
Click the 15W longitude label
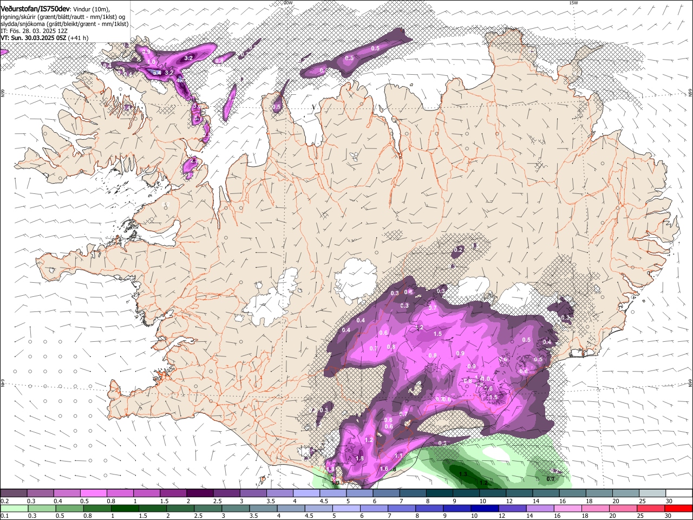(x=573, y=3)
